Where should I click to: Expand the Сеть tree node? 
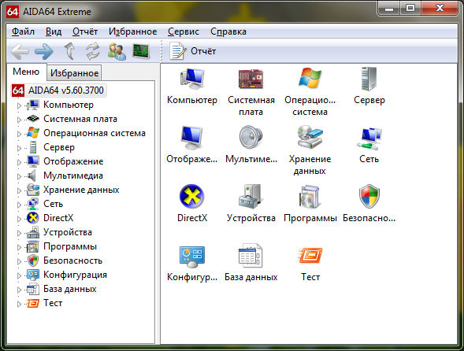click(19, 205)
